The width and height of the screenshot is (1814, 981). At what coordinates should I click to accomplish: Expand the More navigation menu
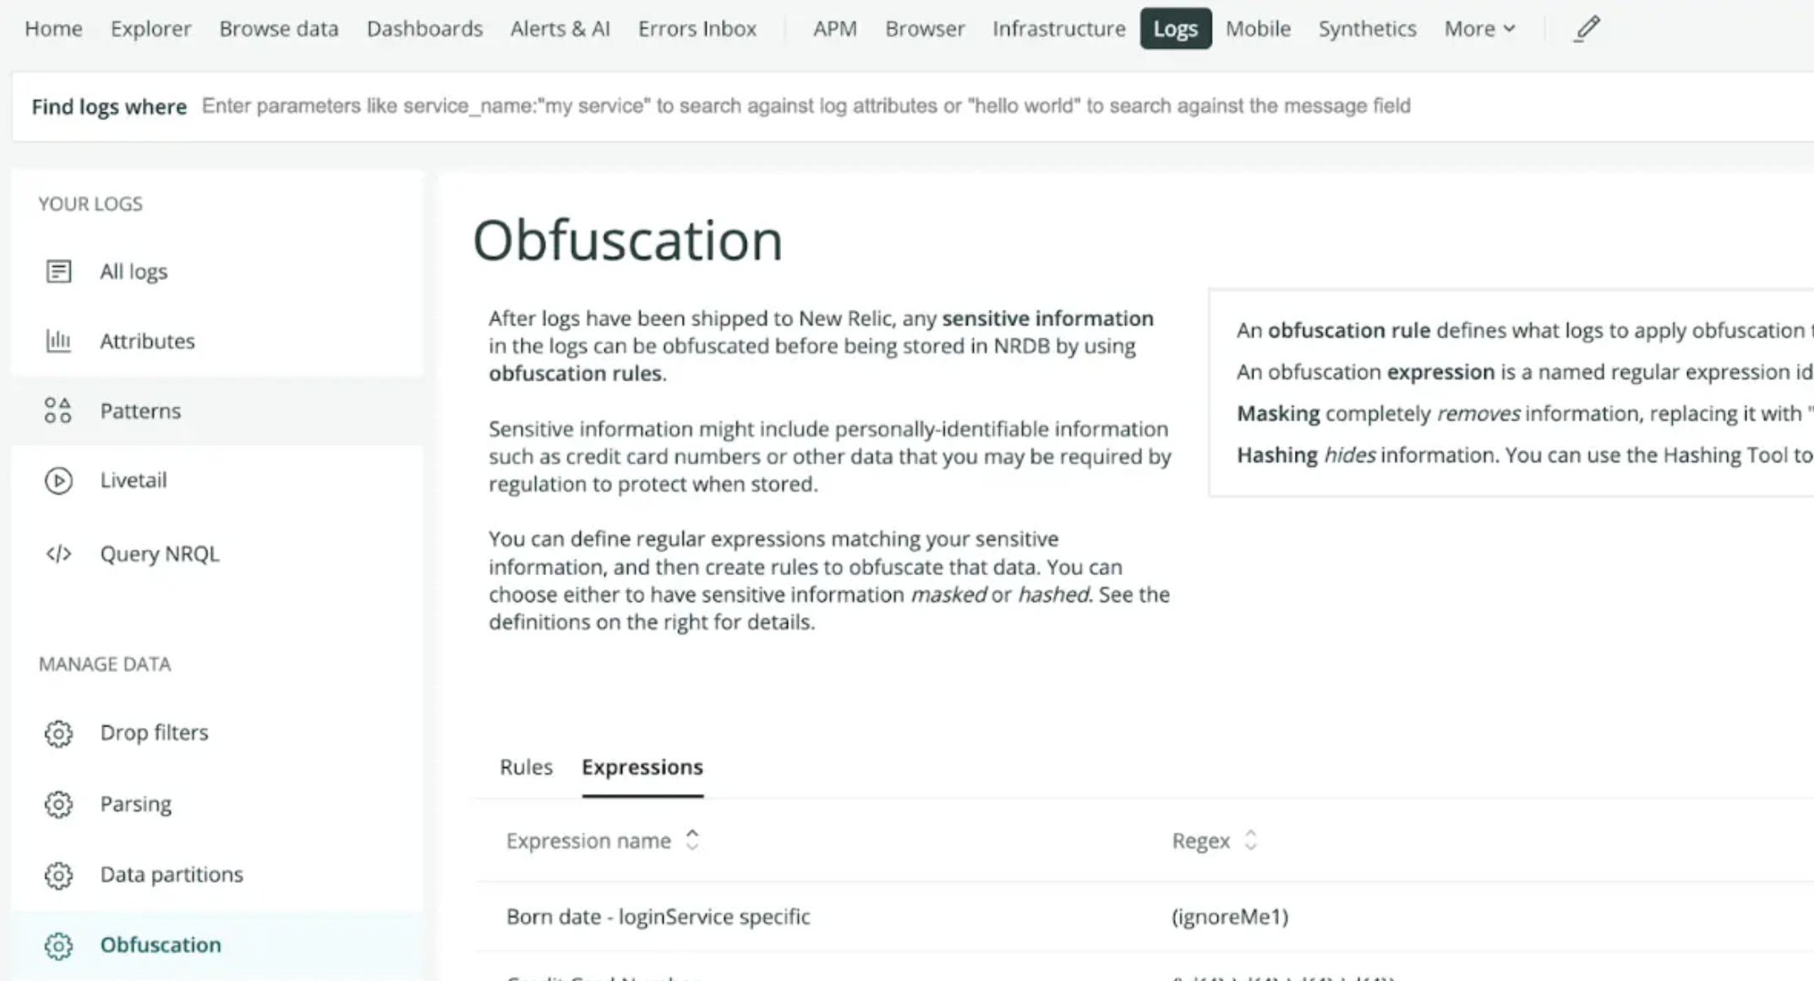[x=1478, y=28]
